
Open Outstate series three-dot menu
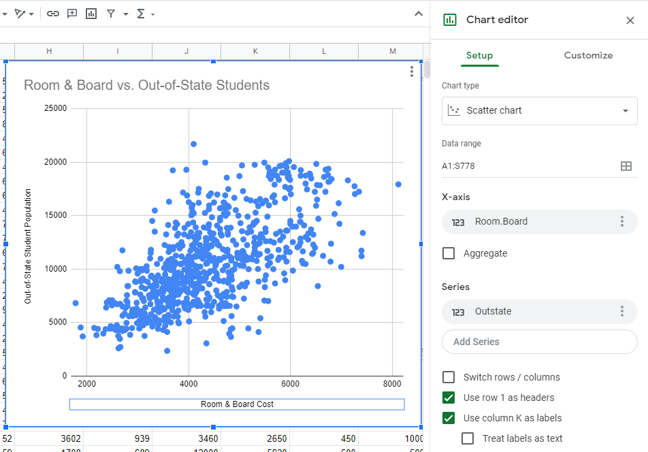tap(621, 311)
